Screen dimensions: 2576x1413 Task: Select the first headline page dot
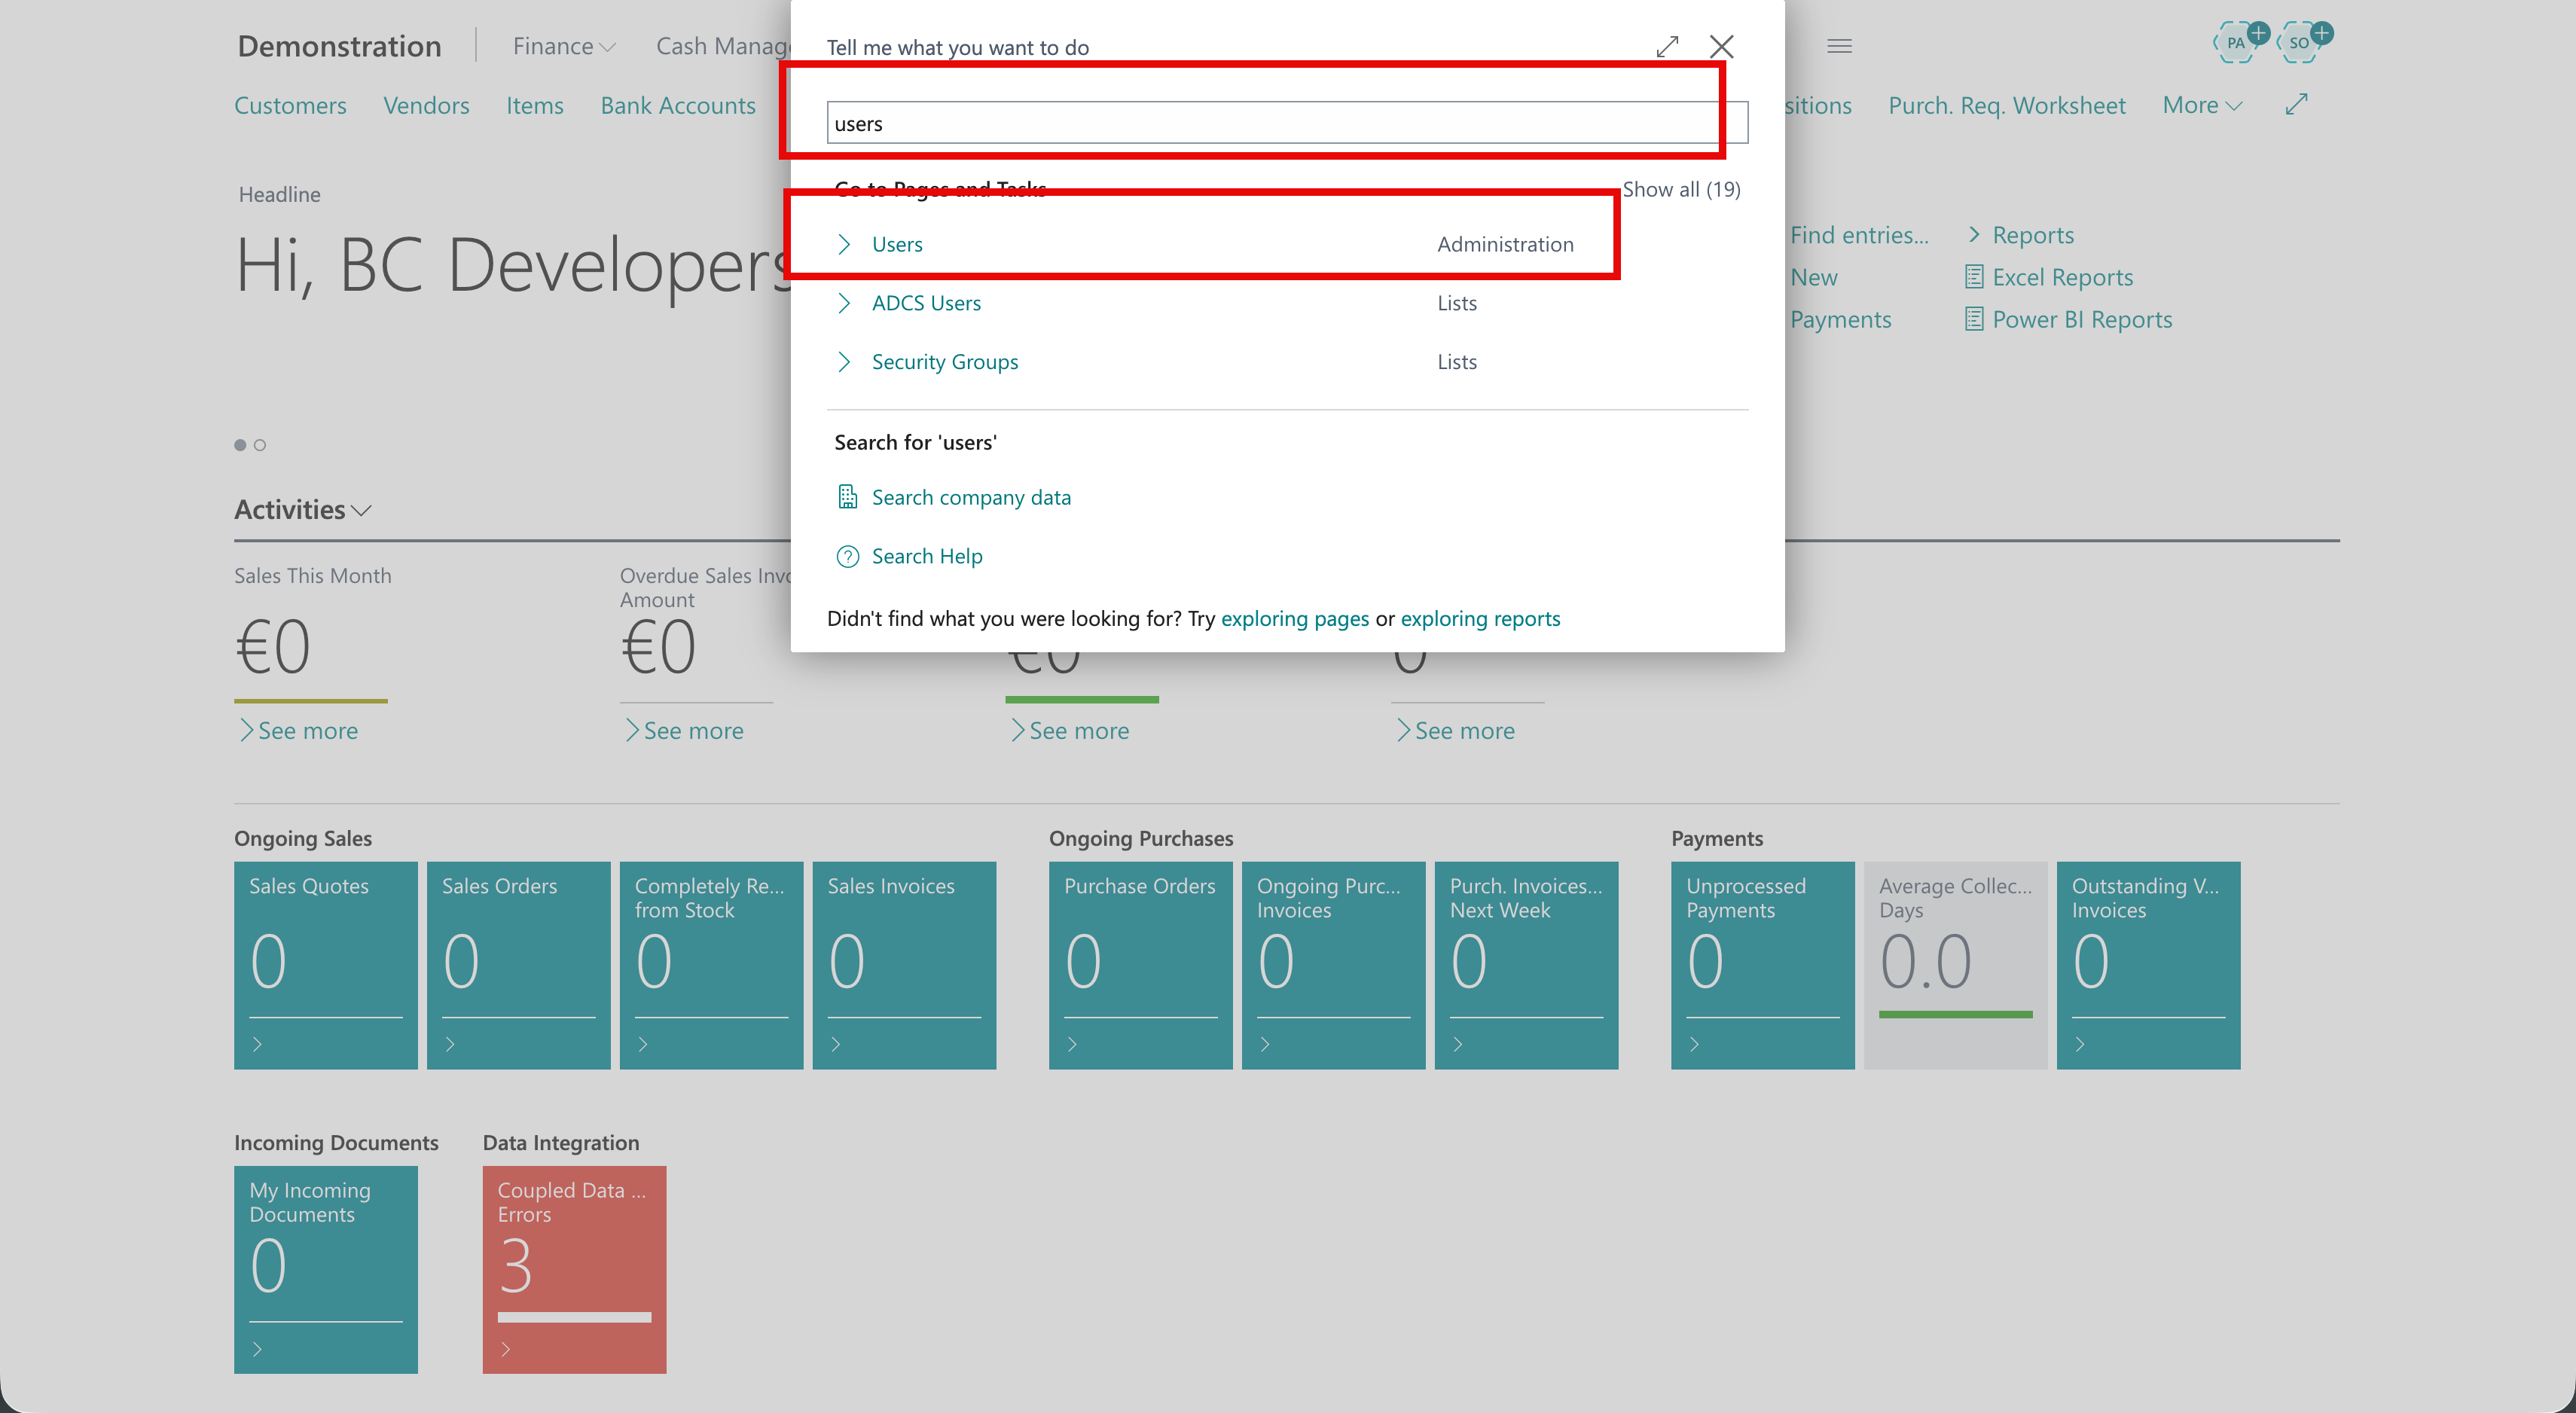tap(240, 445)
